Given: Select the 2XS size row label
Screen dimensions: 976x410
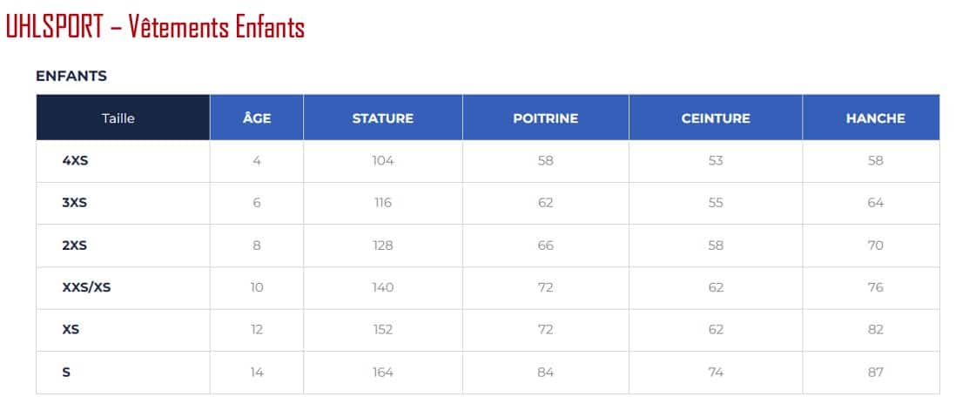Looking at the screenshot, I should [75, 245].
